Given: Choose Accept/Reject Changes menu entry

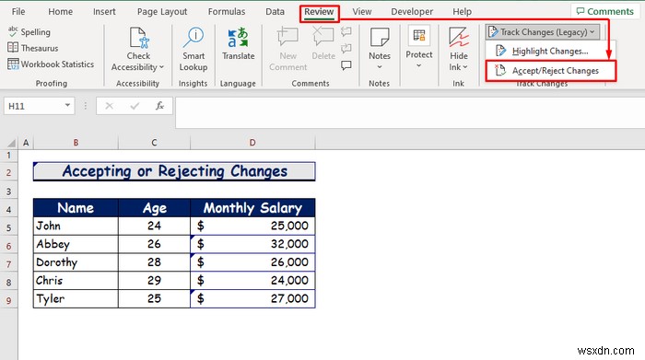Looking at the screenshot, I should [550, 71].
